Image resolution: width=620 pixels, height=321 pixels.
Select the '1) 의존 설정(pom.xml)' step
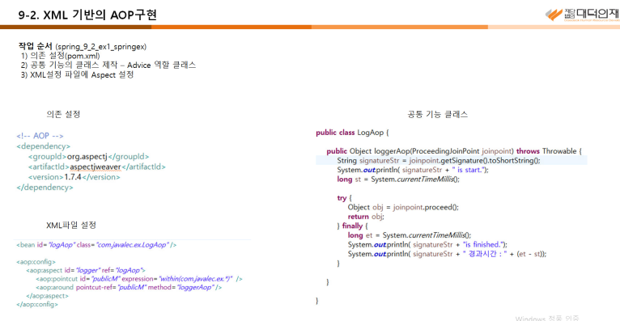61,56
